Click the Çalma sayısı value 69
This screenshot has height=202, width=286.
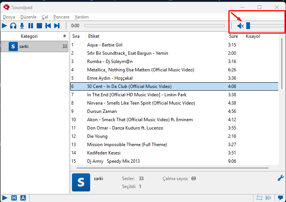(x=194, y=179)
